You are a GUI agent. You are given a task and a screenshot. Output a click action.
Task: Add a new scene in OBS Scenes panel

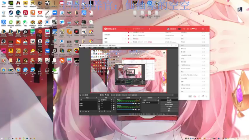tap(81, 111)
